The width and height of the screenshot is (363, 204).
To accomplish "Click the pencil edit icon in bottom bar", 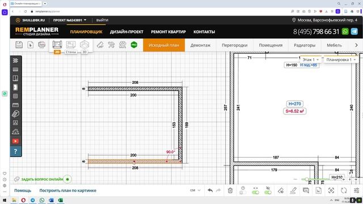I will point(293,190).
